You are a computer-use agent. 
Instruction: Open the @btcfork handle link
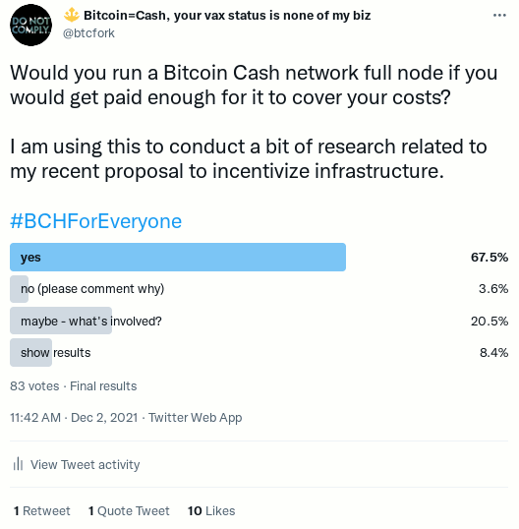pyautogui.click(x=89, y=33)
